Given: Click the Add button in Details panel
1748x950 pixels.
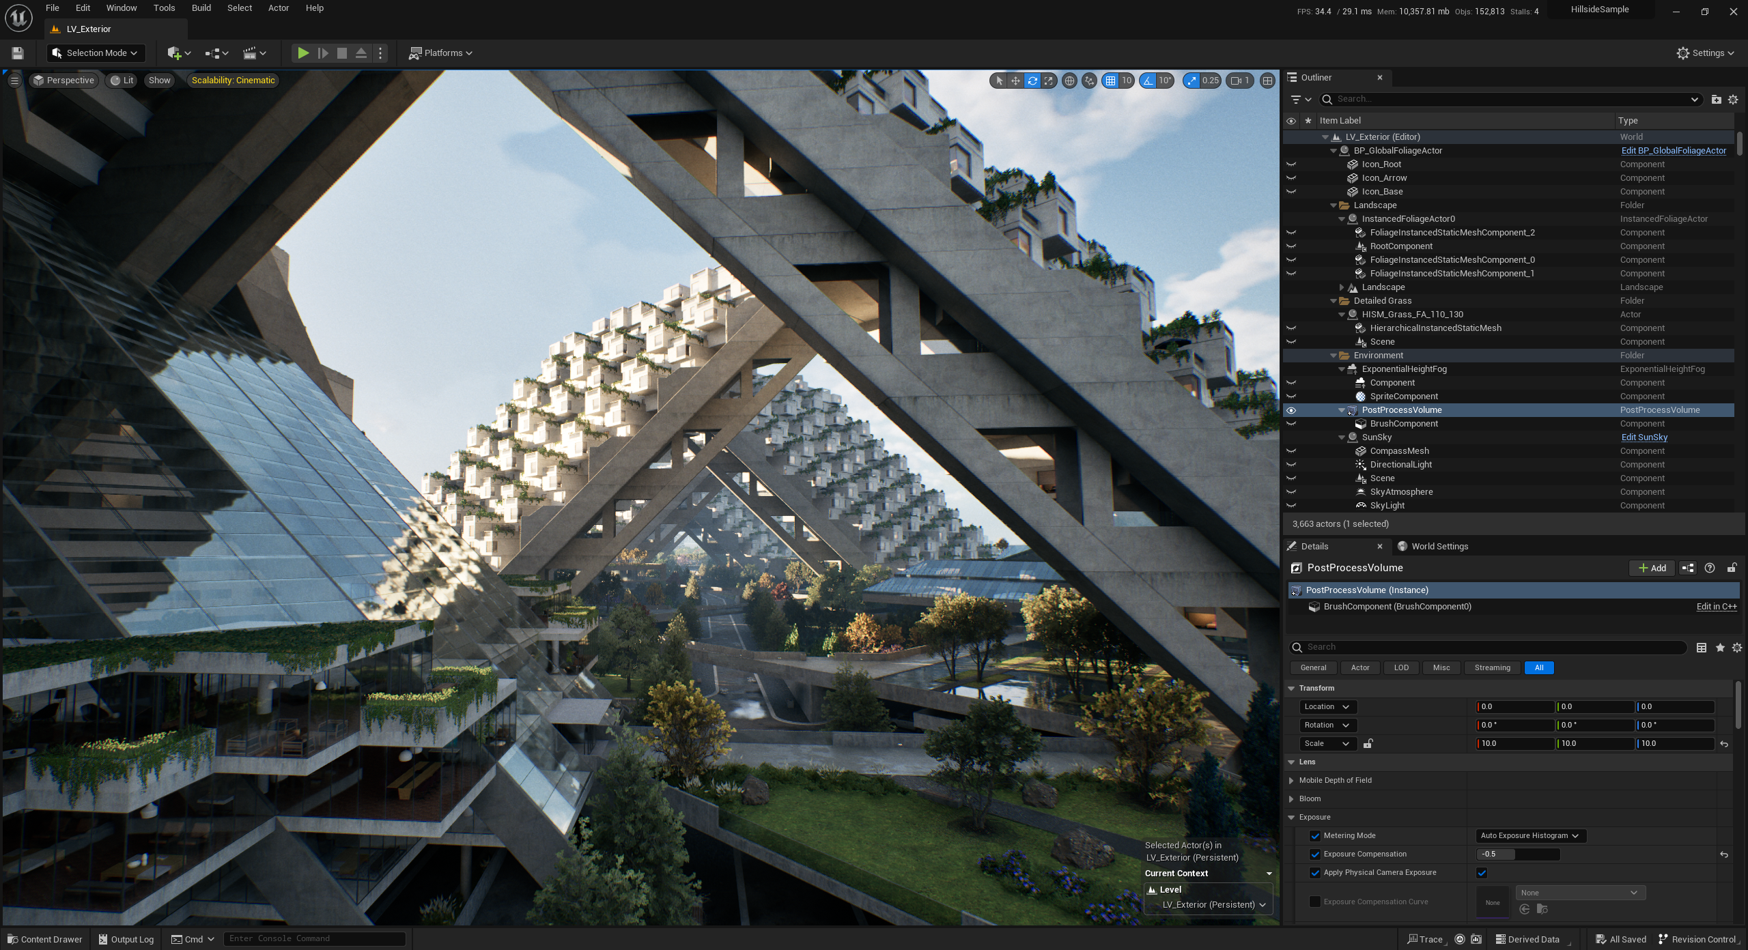Looking at the screenshot, I should pyautogui.click(x=1651, y=567).
